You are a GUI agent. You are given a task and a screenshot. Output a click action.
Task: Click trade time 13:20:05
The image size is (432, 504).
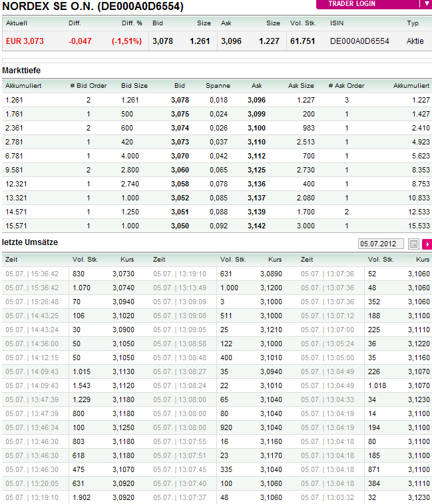click(32, 484)
